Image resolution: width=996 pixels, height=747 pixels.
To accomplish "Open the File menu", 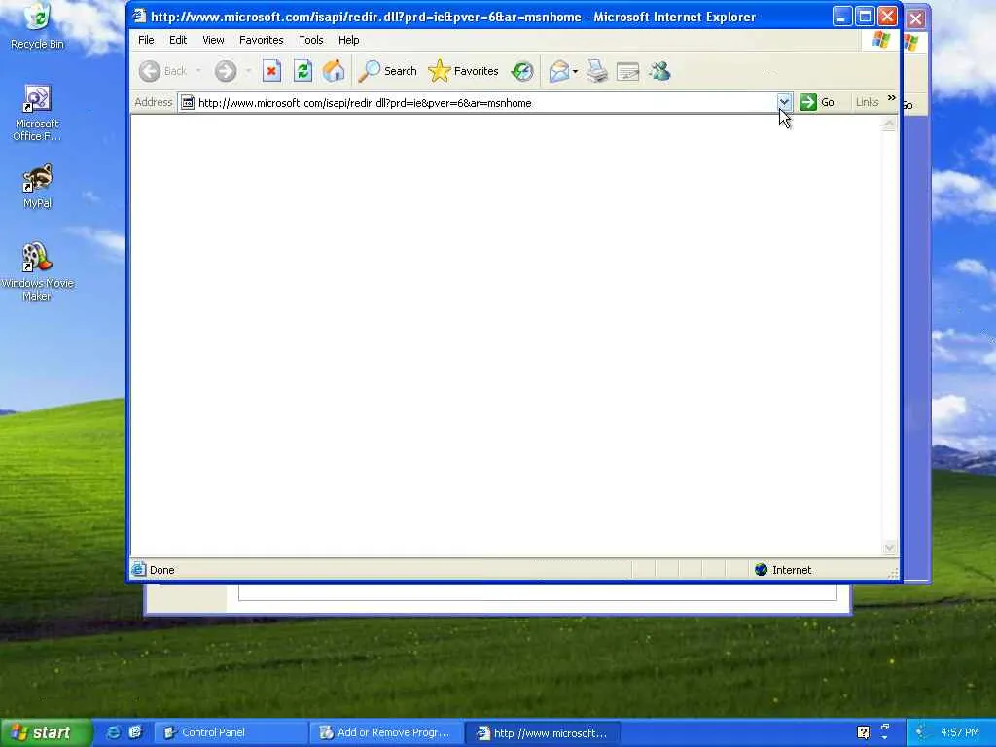I will pyautogui.click(x=146, y=40).
